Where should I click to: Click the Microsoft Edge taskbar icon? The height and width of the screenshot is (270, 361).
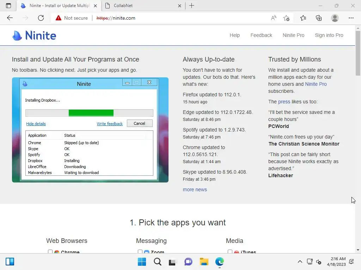tap(220, 262)
